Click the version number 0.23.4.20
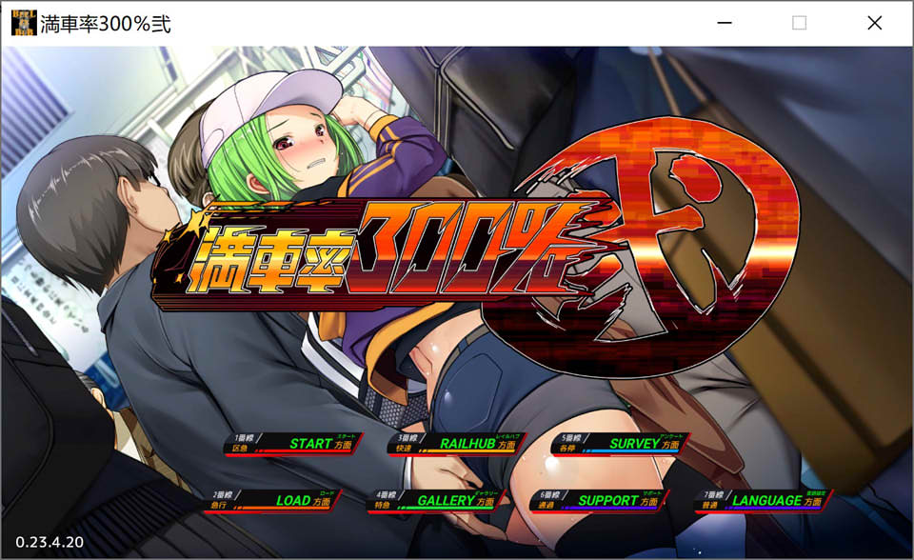This screenshot has width=914, height=560. click(50, 542)
